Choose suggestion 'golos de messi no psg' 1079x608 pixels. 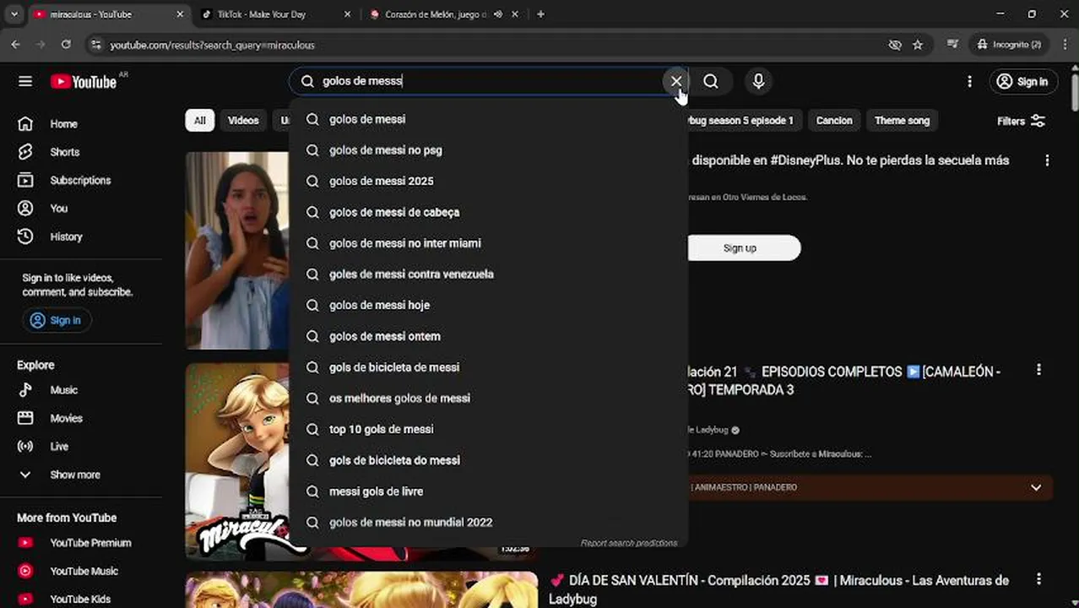click(x=488, y=150)
